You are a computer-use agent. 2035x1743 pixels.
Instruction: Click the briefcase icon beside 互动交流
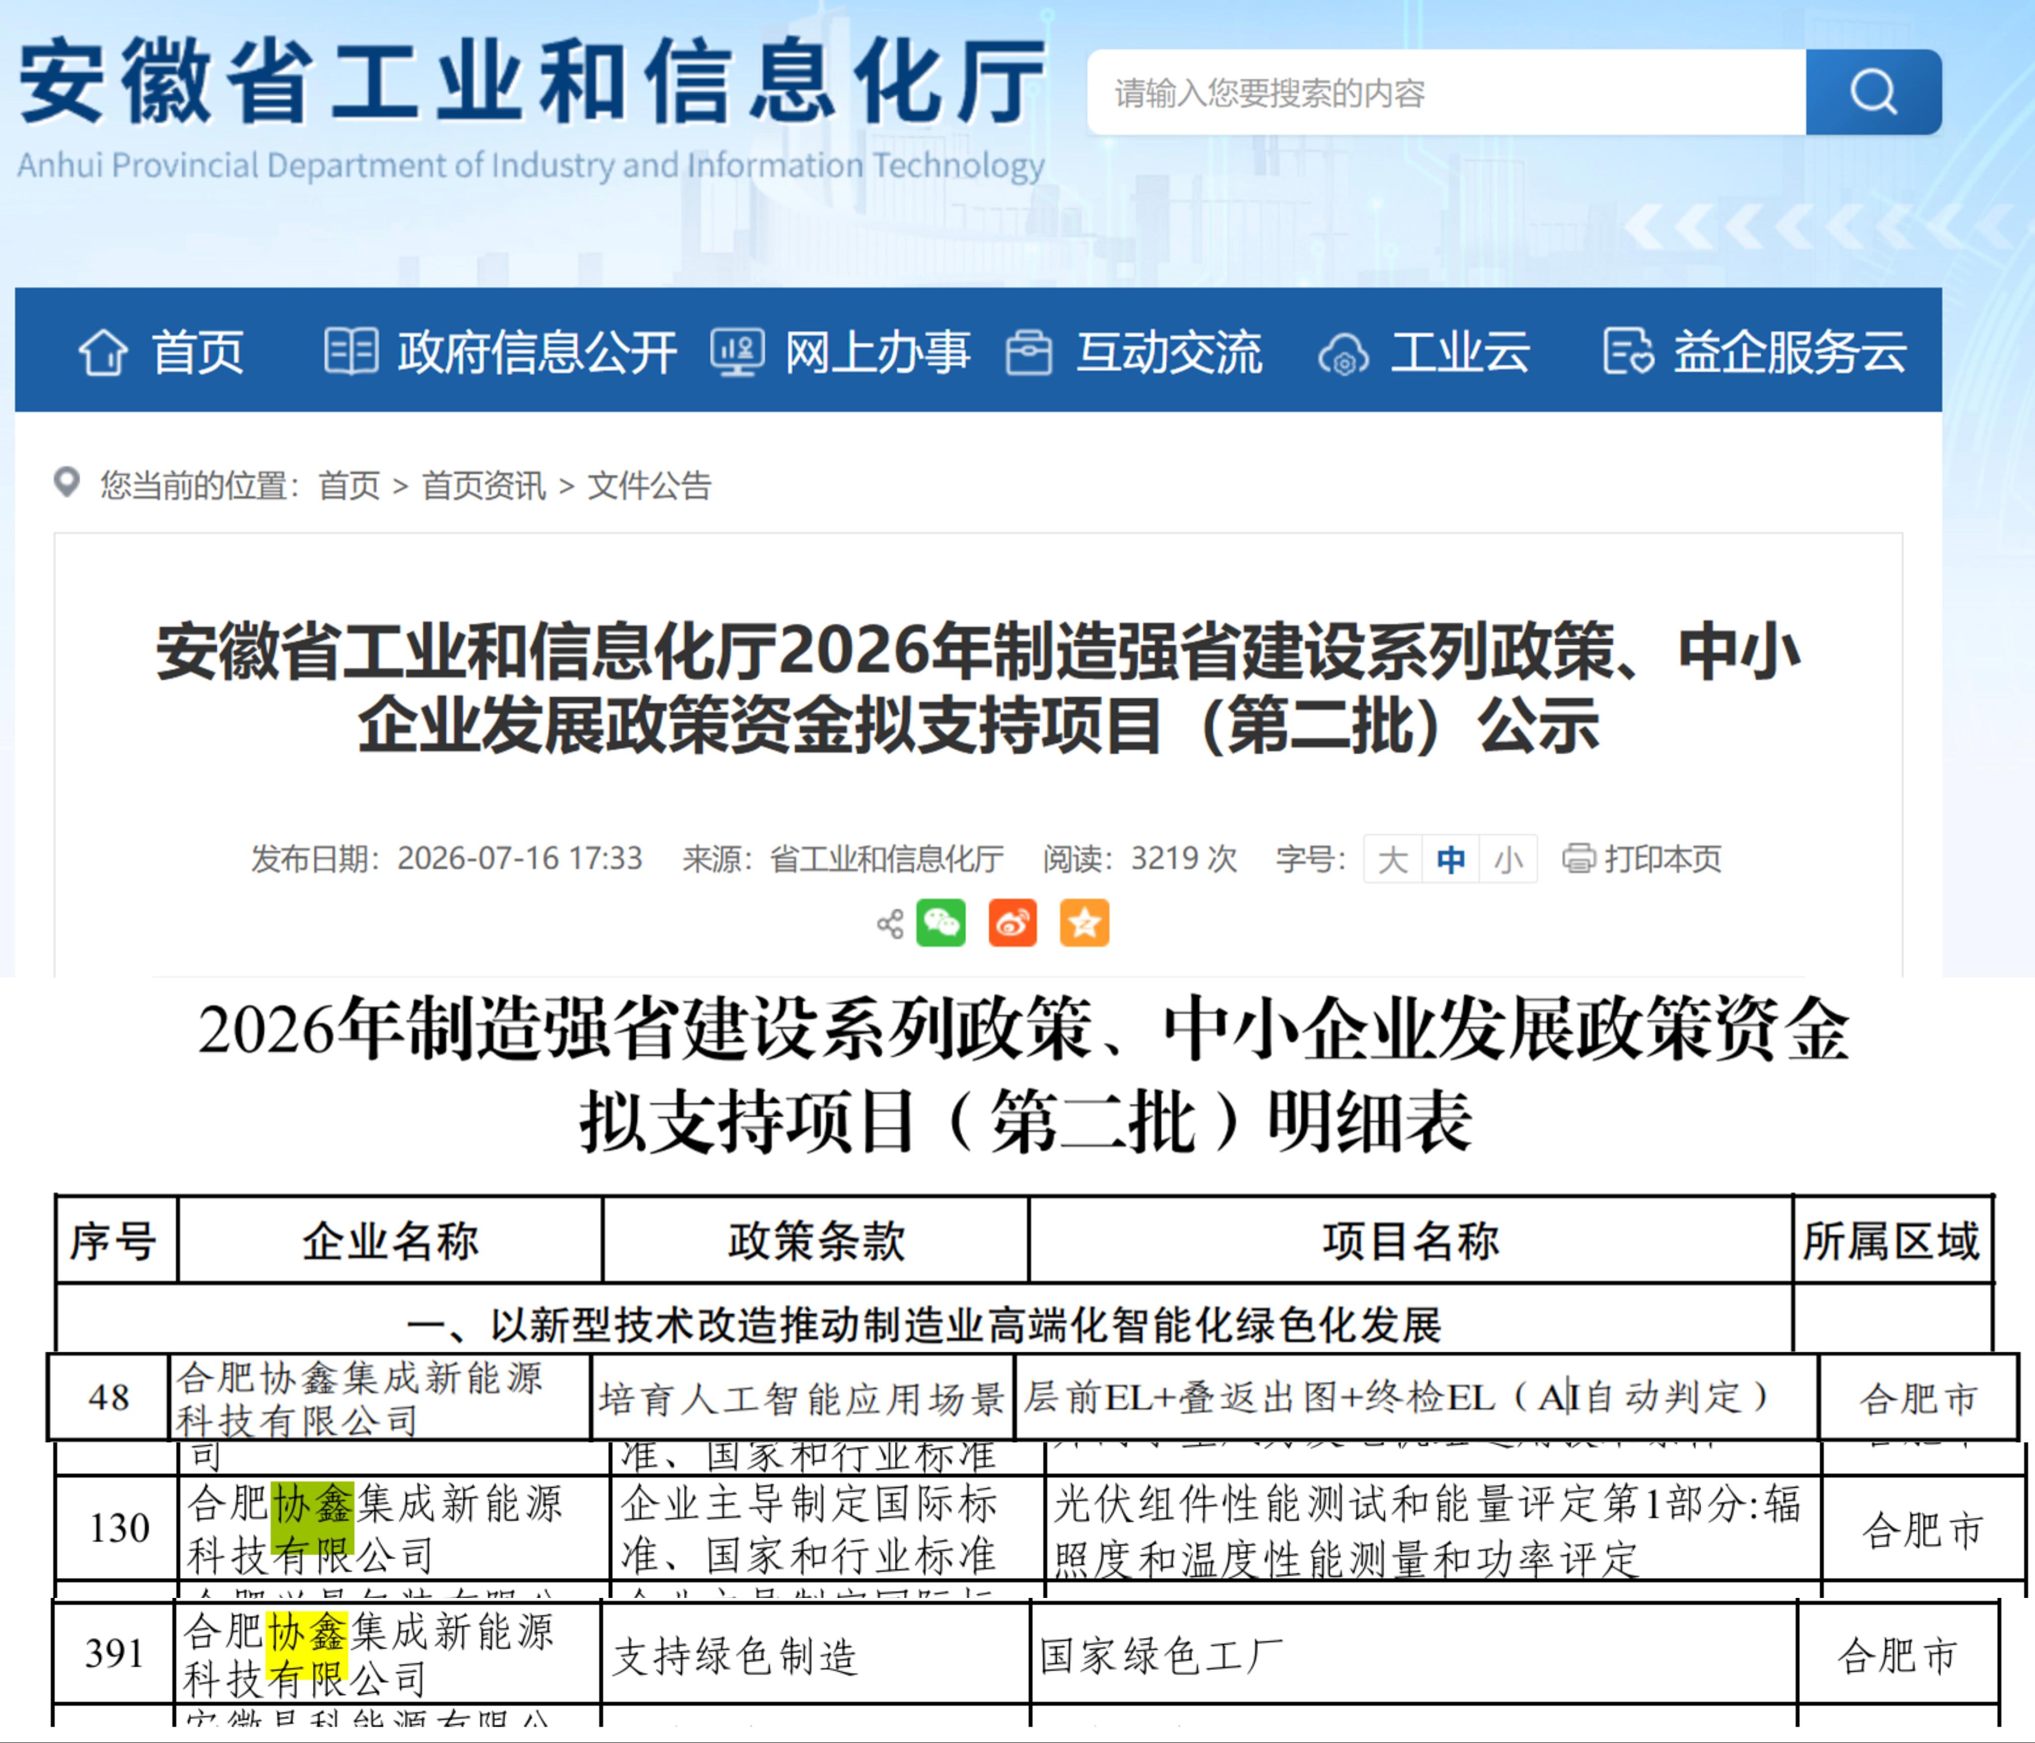tap(1028, 353)
